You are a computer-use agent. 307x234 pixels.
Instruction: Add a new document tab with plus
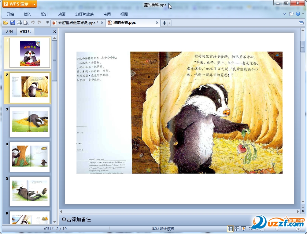pos(164,23)
